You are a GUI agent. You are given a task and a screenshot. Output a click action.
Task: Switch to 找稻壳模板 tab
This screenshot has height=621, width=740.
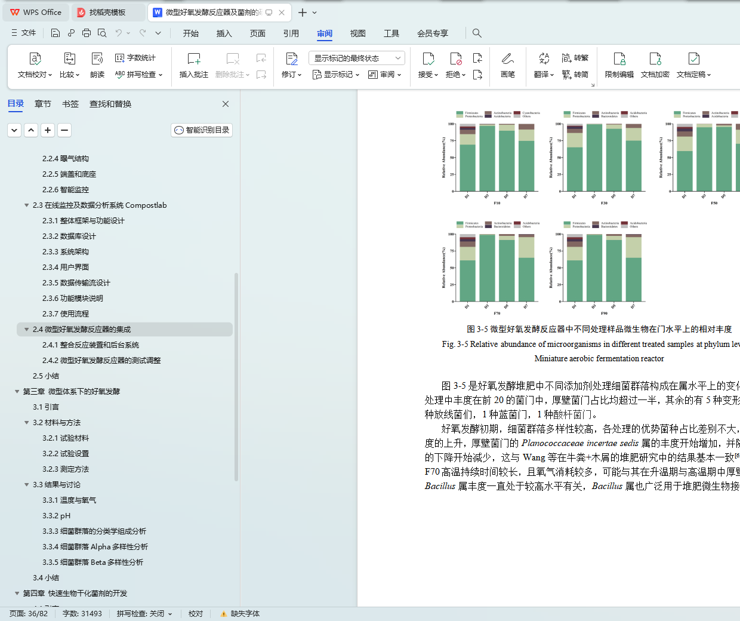108,12
